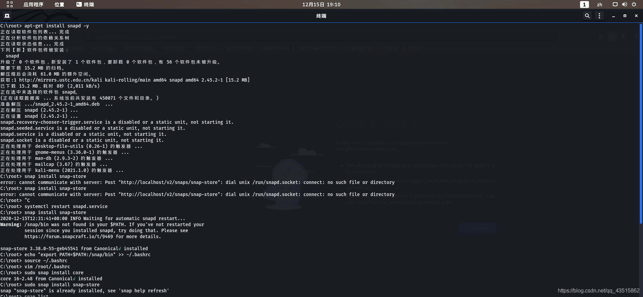The image size is (643, 297).
Task: Minimize the terminal window
Action: coord(613,16)
